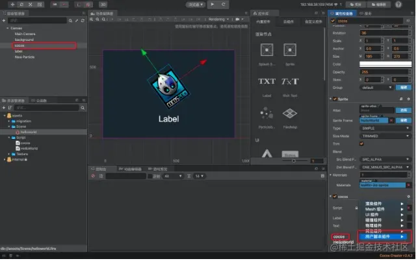Add a node in hierarchy panel
Screen dimensions: 418x261
4,21
